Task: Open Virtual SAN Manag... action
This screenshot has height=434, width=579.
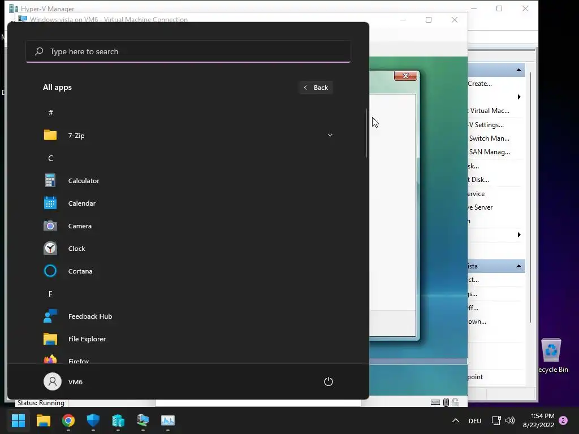Action: (489, 152)
